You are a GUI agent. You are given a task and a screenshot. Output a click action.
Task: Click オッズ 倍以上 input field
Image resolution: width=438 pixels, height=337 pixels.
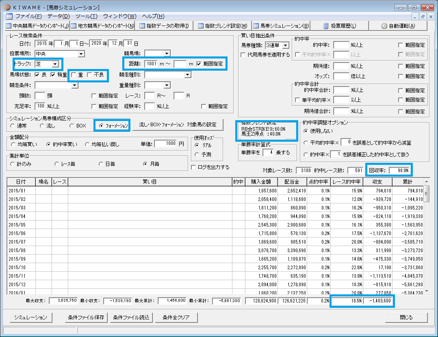(x=341, y=76)
